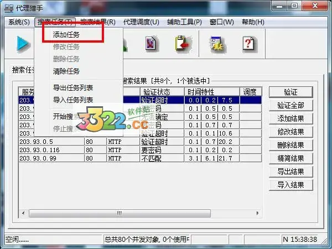Click the 导入结果 button

pos(290,185)
